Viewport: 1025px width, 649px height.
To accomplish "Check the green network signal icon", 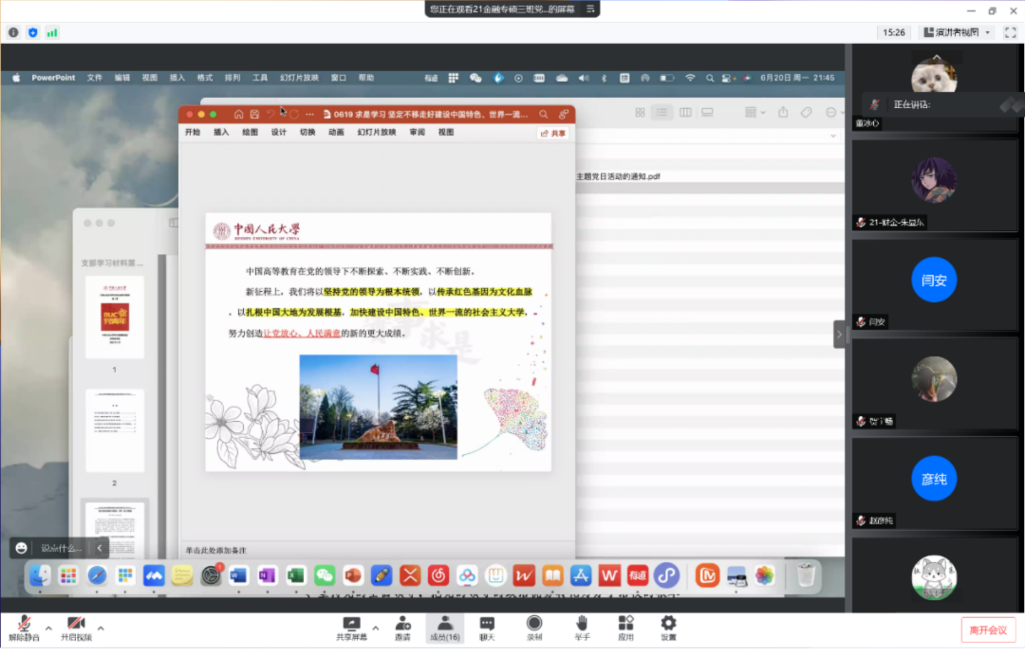I will tap(52, 33).
